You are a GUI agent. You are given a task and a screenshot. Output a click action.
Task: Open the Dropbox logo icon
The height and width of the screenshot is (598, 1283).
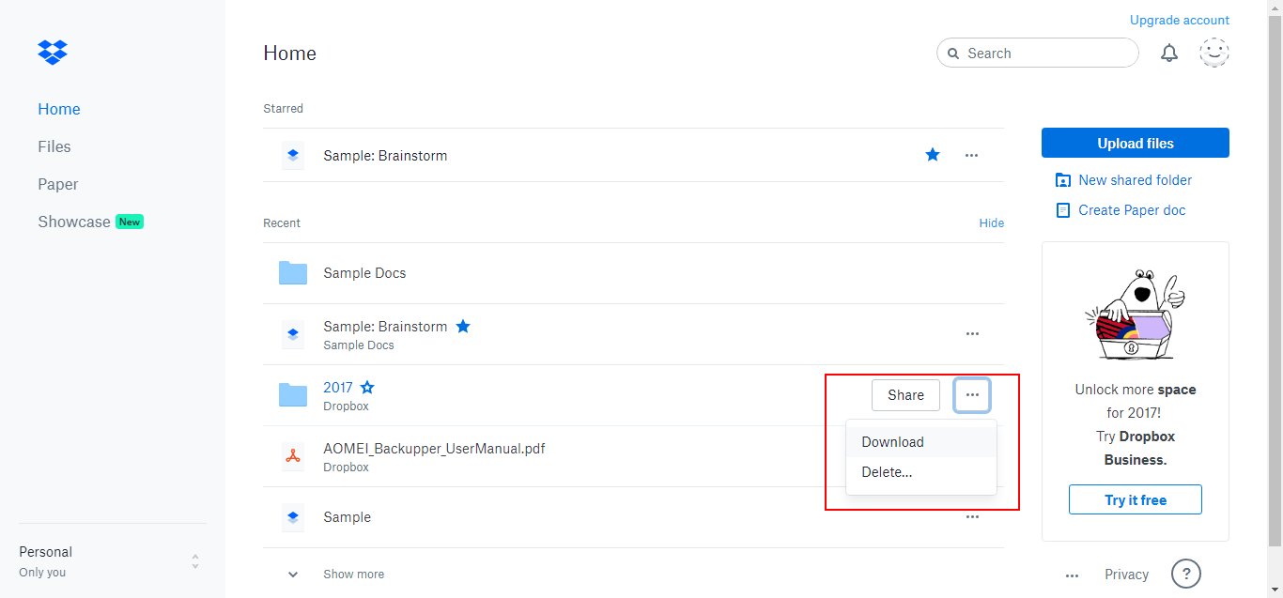pyautogui.click(x=52, y=52)
